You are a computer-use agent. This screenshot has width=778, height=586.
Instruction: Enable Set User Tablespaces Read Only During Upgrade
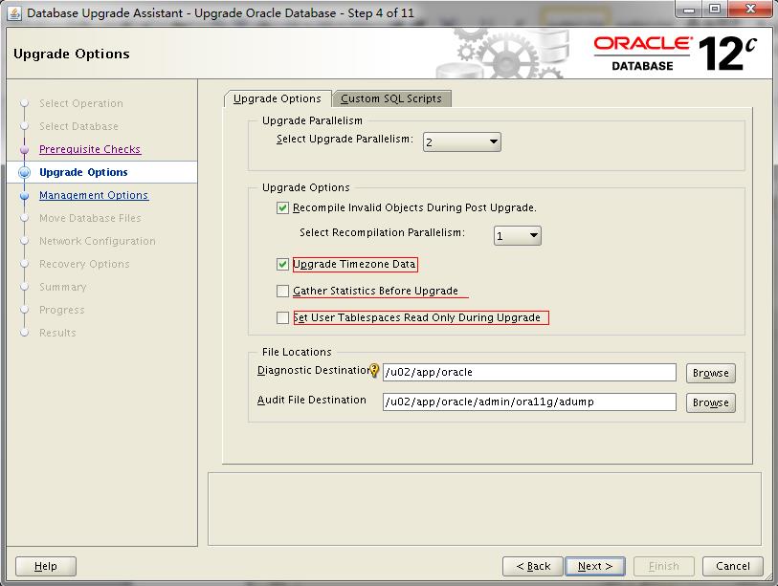tap(282, 317)
